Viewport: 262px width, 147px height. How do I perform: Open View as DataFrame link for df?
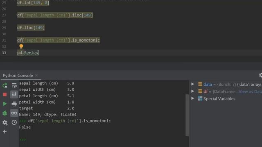pyautogui.click(x=250, y=91)
